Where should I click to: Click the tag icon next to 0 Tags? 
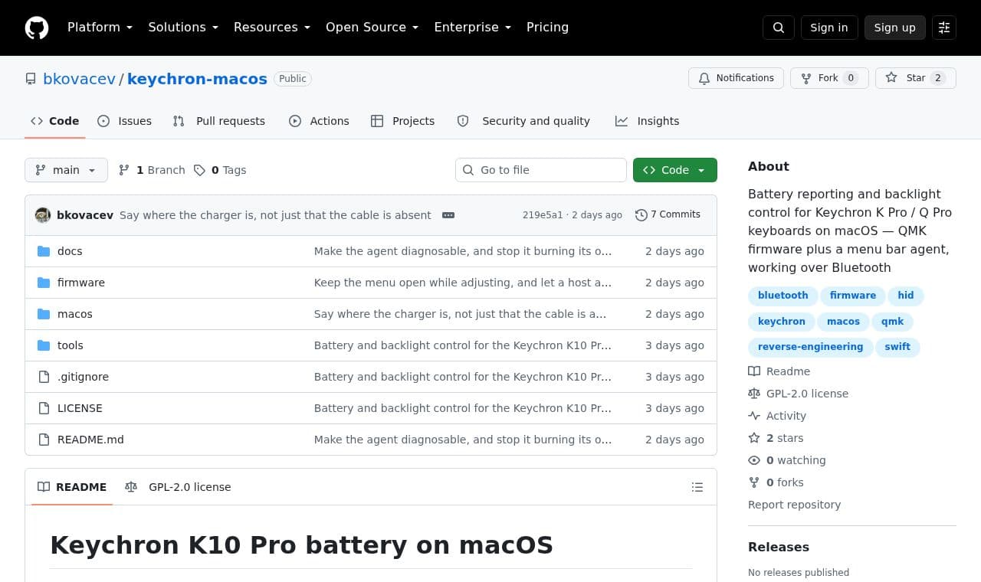(199, 170)
